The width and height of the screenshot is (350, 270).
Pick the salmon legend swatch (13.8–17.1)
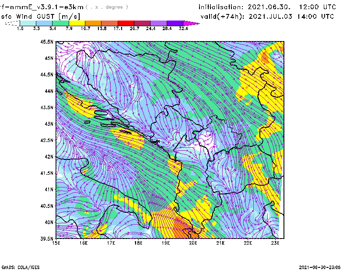point(110,23)
